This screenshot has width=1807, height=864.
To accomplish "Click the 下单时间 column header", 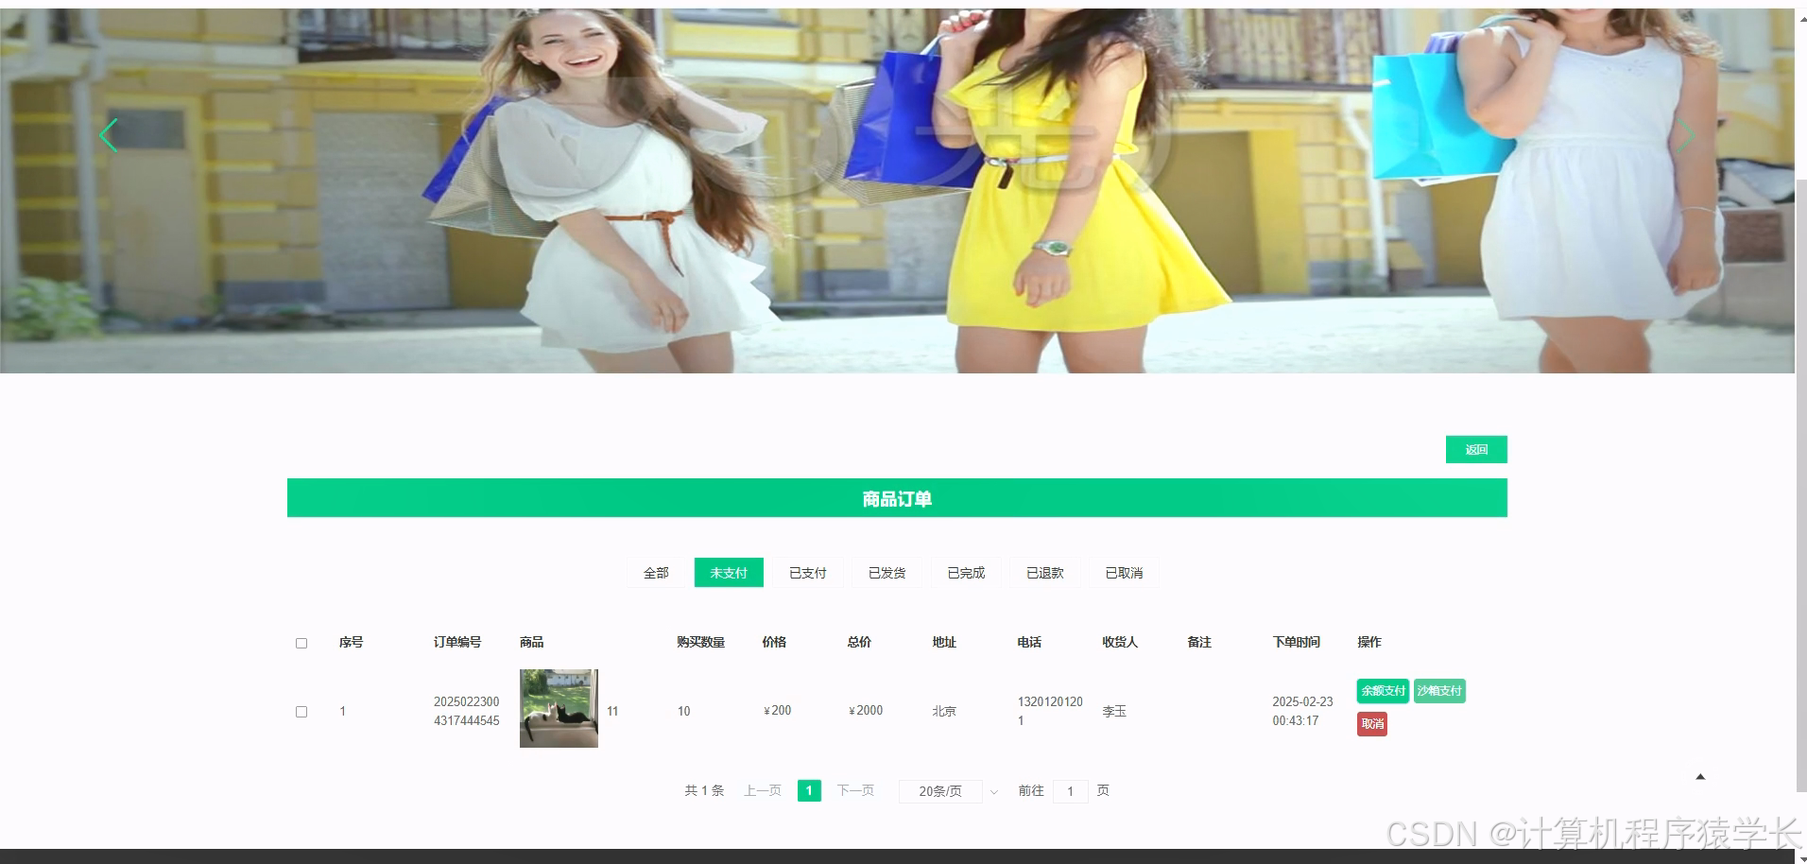I will [1296, 642].
